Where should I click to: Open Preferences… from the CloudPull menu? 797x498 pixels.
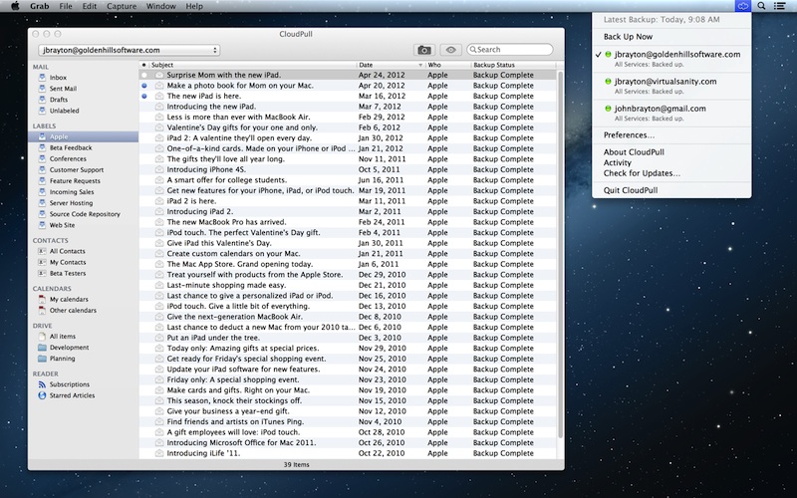tap(630, 134)
